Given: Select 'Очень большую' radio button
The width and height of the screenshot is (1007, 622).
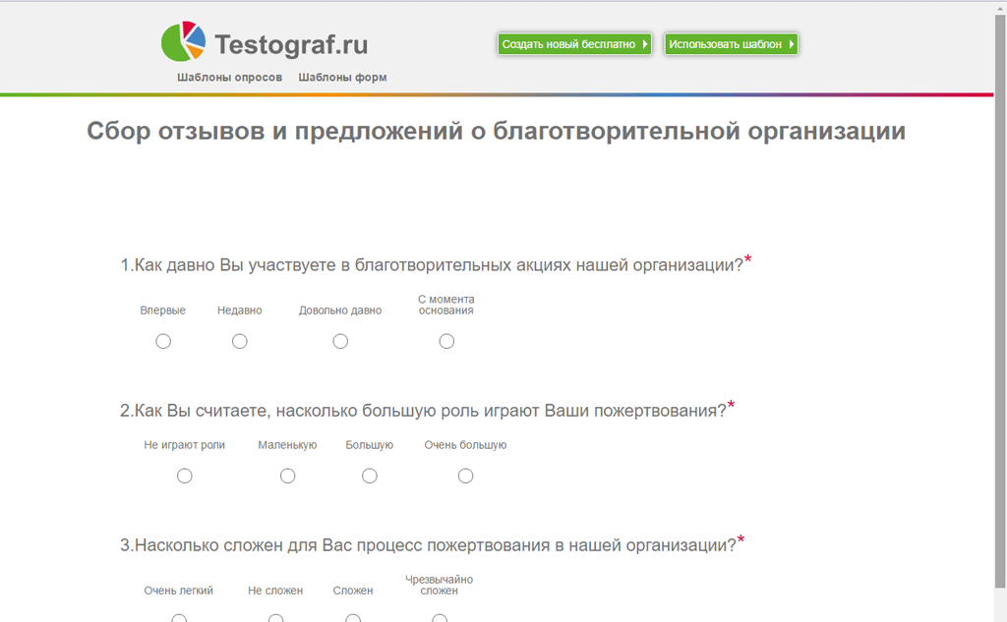Looking at the screenshot, I should tap(465, 476).
